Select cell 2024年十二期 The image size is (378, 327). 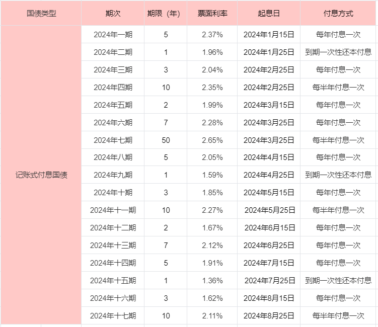113,227
